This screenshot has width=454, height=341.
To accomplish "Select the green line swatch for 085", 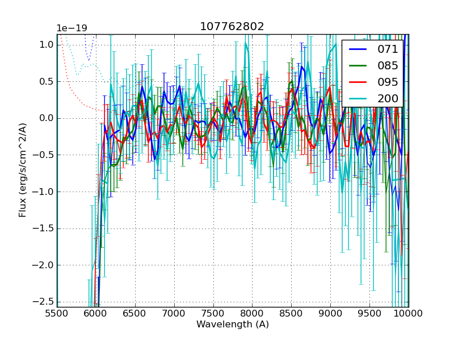I will [x=358, y=66].
